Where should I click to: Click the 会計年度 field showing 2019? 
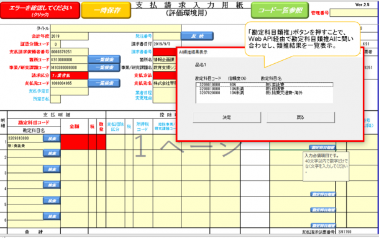click(70, 36)
